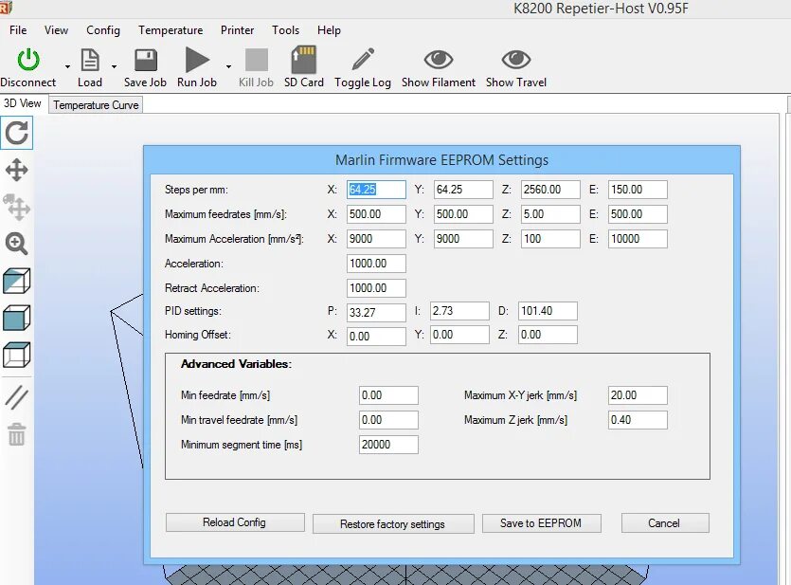Click Maximum Acceleration X field
791x585 pixels.
coord(376,239)
